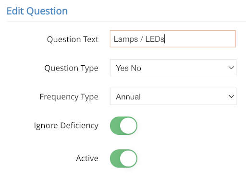Place cursor after 'Lamps / LEDs' text
This screenshot has height=178, width=246.
click(164, 39)
